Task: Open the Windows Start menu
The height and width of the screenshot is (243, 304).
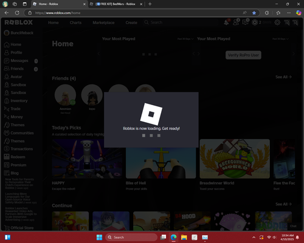Action: (99, 237)
